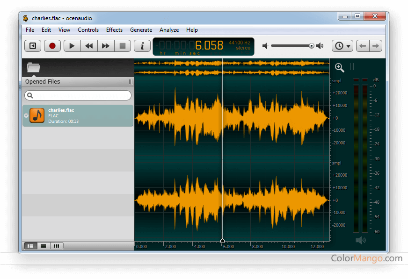Click the Fast Forward button
408x279 pixels.
[106, 46]
